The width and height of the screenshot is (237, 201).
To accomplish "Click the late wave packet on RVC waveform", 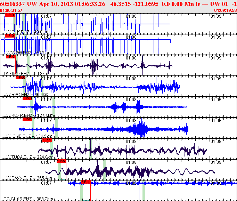I will [159, 87].
